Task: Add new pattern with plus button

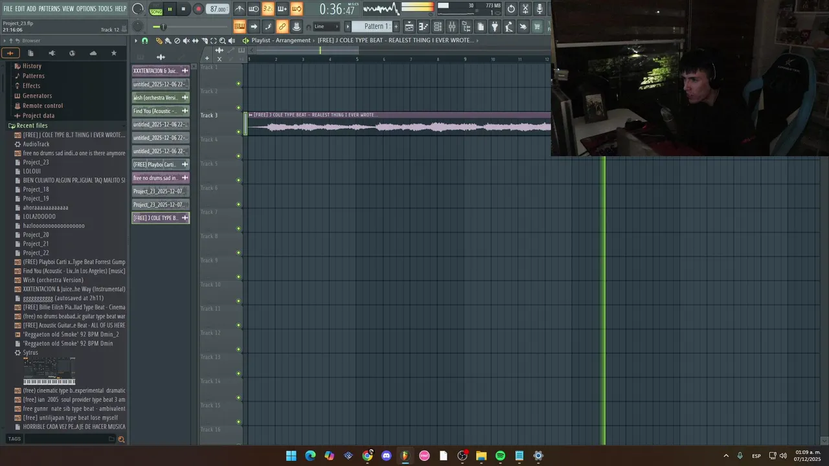Action: [x=396, y=27]
